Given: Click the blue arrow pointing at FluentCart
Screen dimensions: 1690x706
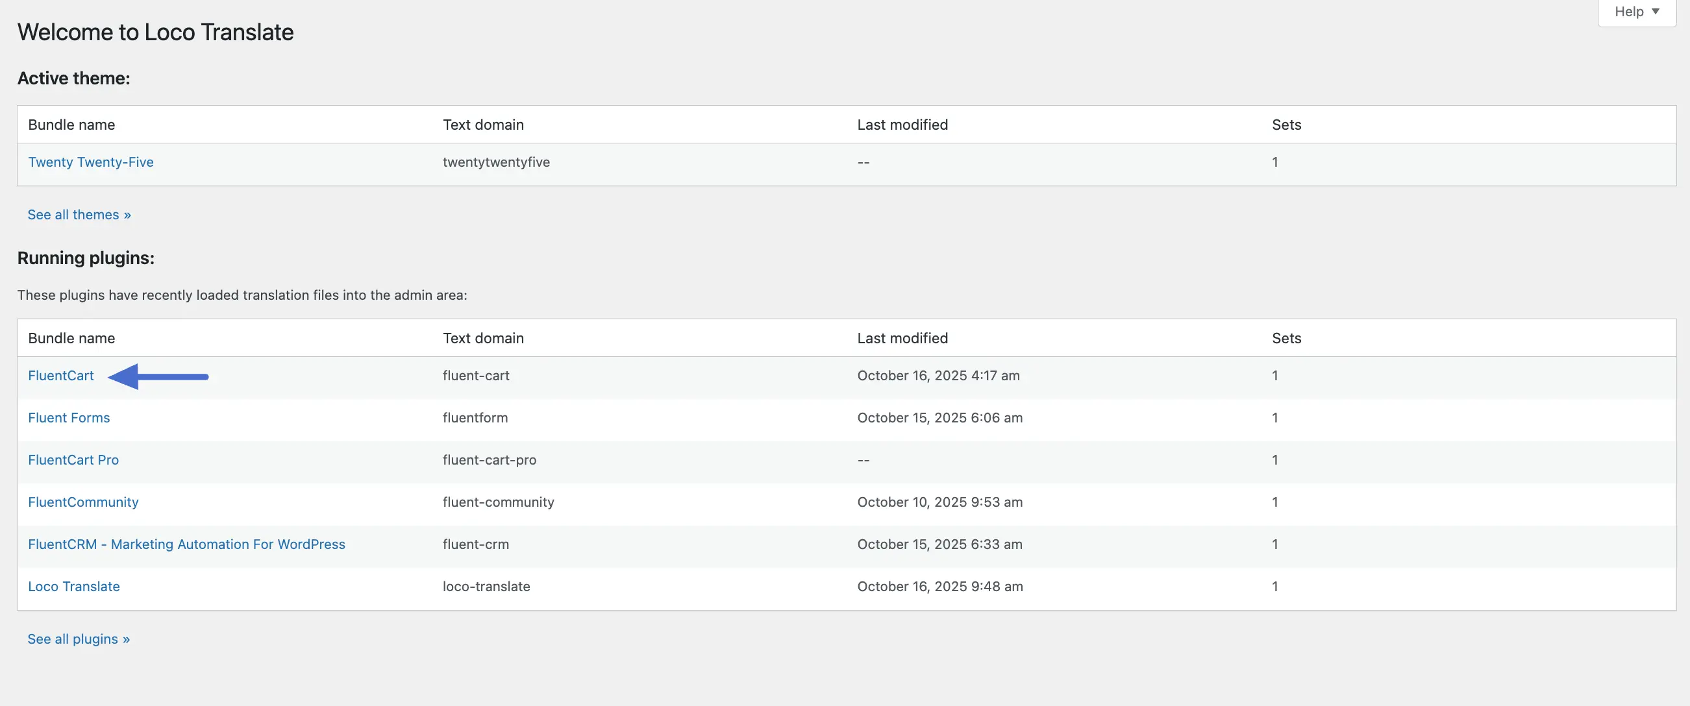Looking at the screenshot, I should tap(158, 376).
